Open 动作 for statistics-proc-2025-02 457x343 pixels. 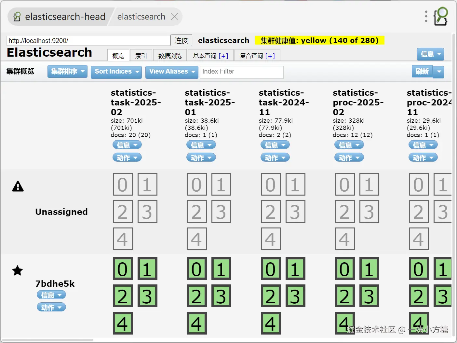(x=349, y=158)
